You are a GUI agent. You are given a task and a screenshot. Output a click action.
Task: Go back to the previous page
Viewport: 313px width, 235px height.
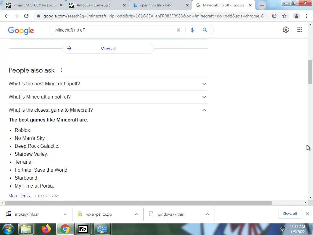(7, 16)
